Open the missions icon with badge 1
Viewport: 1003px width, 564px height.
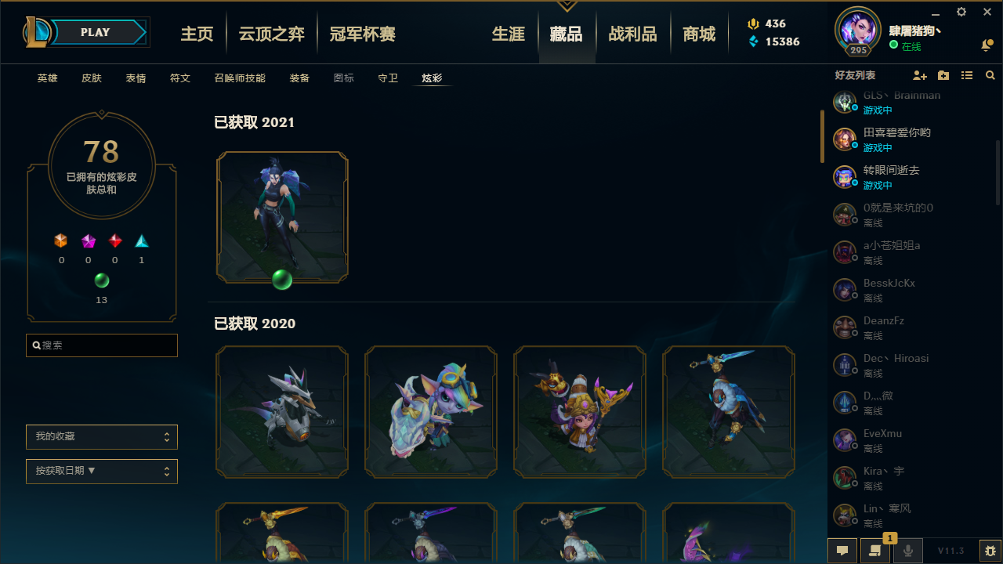pos(874,550)
